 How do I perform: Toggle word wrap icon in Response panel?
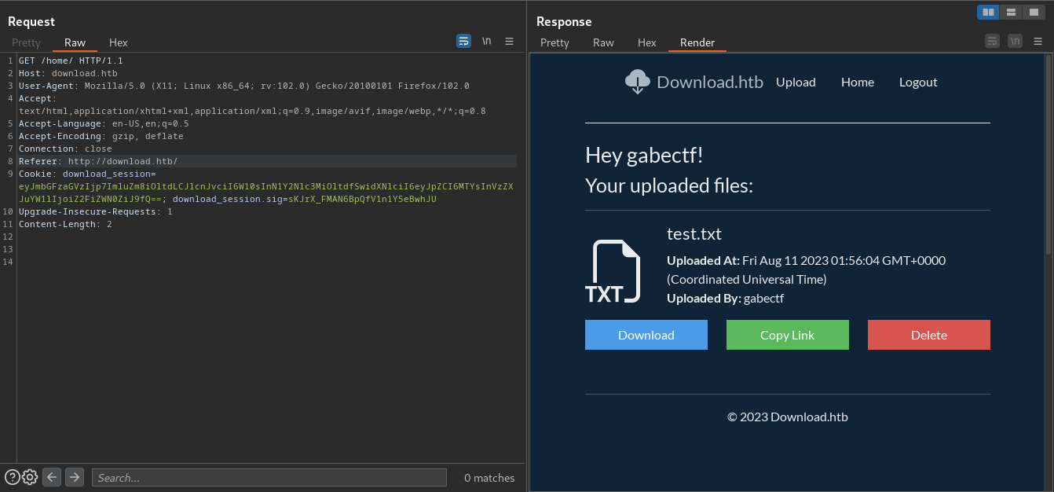(x=993, y=41)
